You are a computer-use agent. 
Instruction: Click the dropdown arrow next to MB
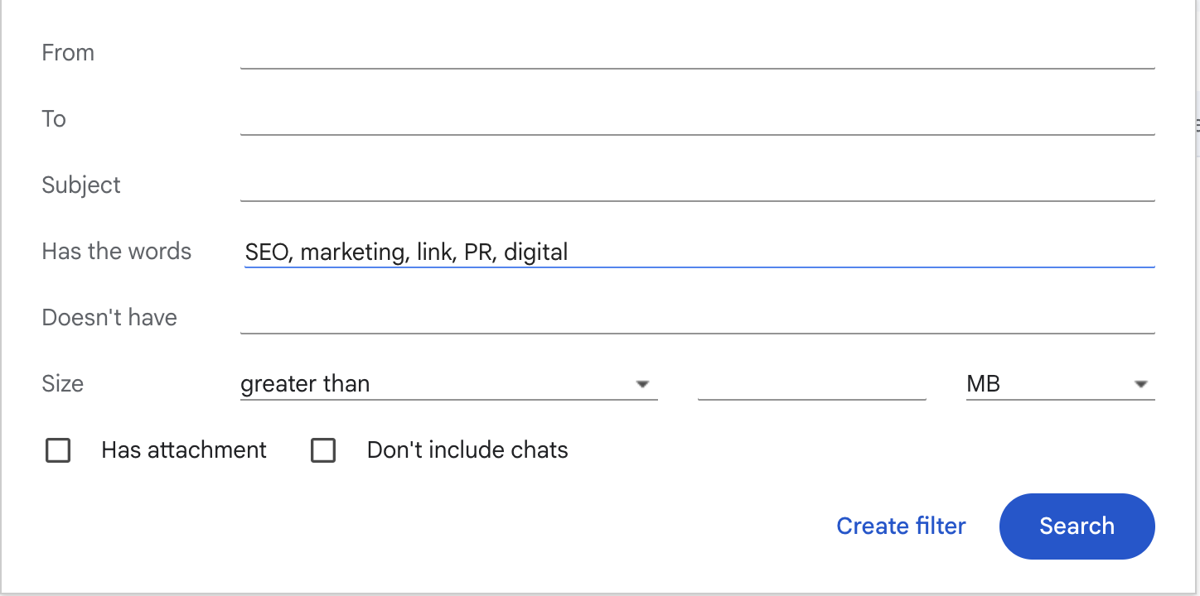[1140, 385]
